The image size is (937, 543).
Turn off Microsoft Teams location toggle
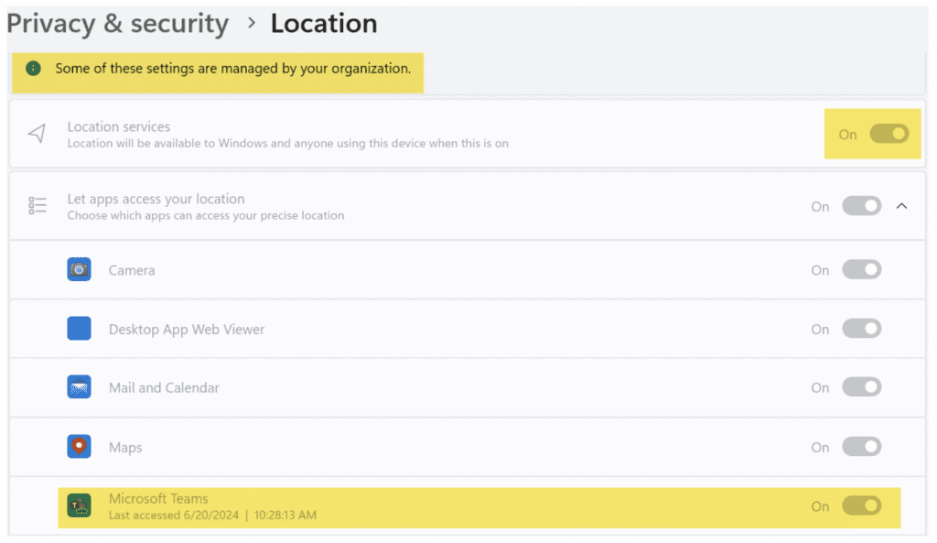pos(862,506)
